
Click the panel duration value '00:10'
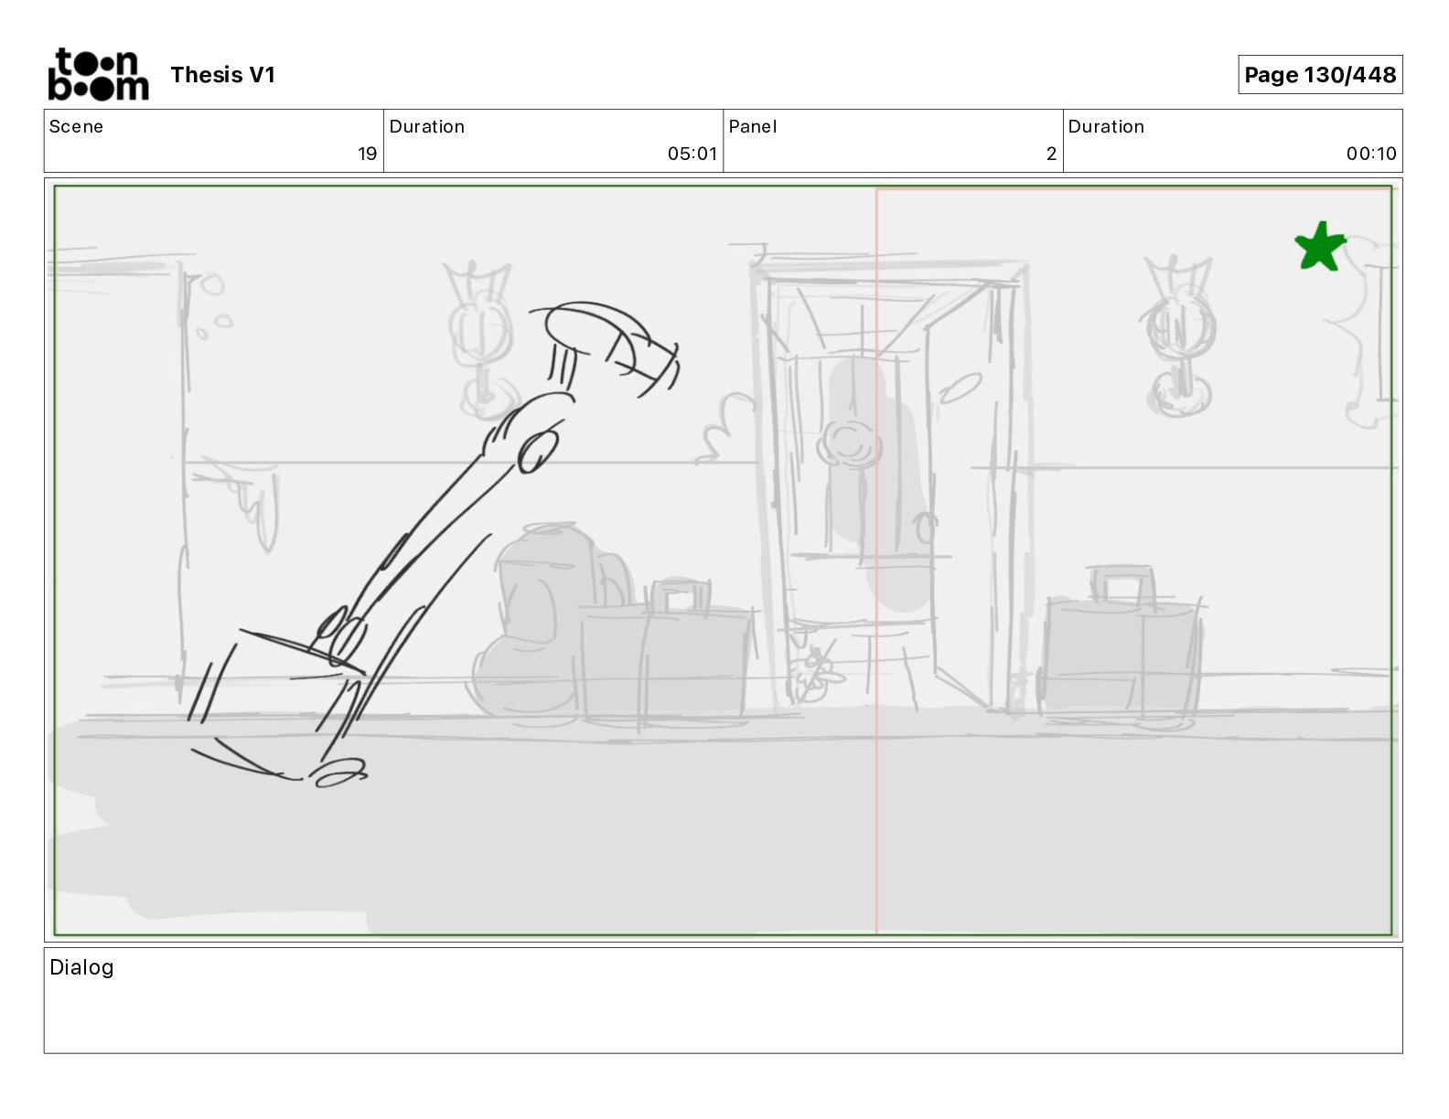point(1371,154)
